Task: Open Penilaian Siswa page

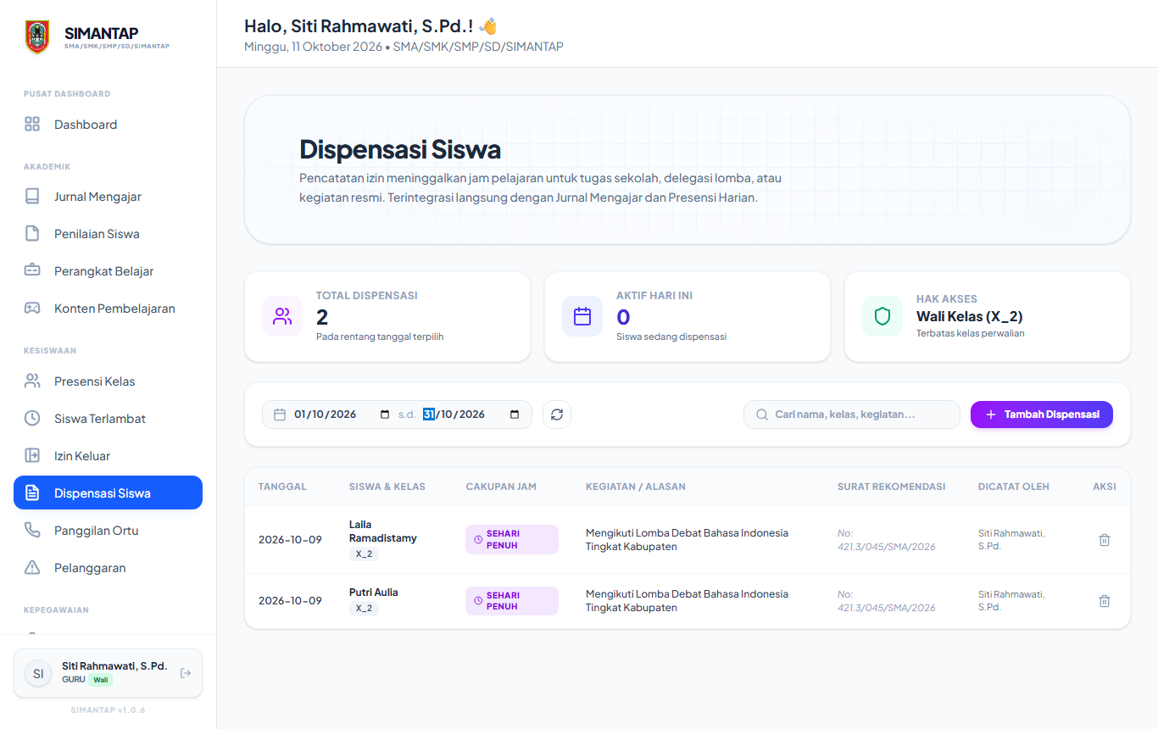Action: 108,234
